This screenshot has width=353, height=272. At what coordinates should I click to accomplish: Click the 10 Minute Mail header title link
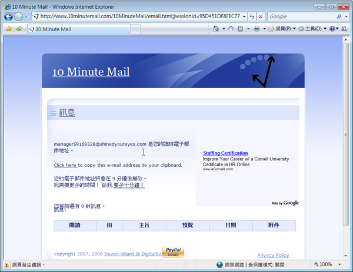click(x=91, y=72)
